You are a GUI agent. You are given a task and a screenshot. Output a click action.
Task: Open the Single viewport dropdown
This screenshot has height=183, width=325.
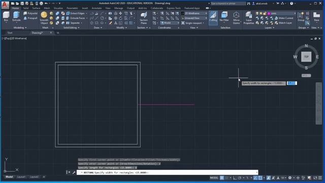pyautogui.click(x=193, y=23)
